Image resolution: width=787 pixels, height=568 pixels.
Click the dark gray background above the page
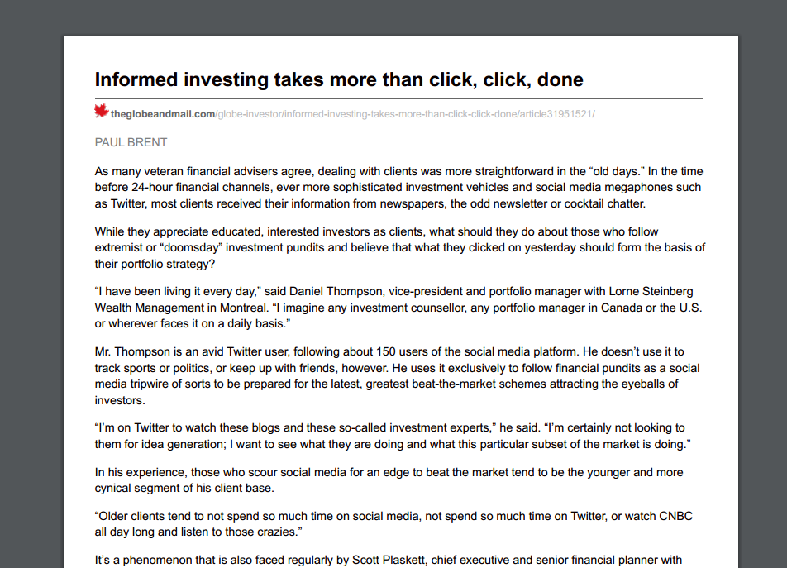(393, 17)
